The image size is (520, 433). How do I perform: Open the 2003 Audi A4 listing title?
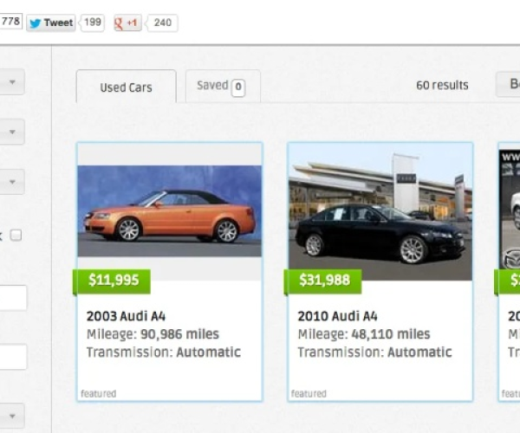pos(126,316)
